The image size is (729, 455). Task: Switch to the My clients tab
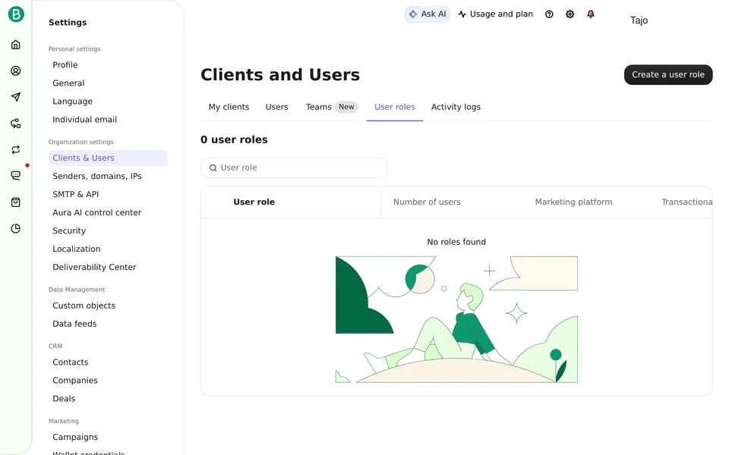click(229, 107)
